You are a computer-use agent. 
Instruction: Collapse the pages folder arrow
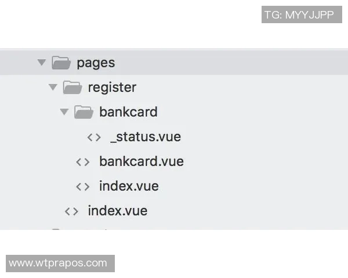[41, 63]
